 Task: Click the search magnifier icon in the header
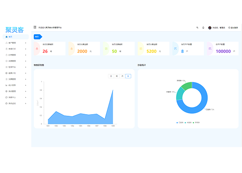[197, 27]
